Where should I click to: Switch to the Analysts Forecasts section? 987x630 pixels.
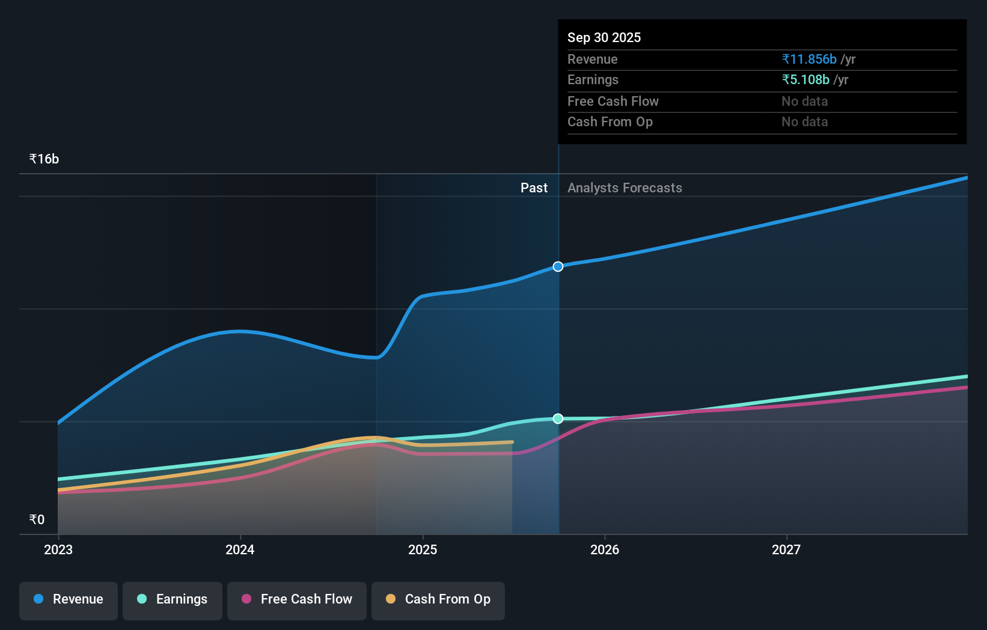point(625,188)
